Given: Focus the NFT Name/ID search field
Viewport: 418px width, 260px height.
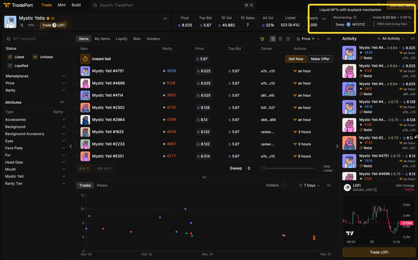Looking at the screenshot, I should pyautogui.click(x=35, y=39).
